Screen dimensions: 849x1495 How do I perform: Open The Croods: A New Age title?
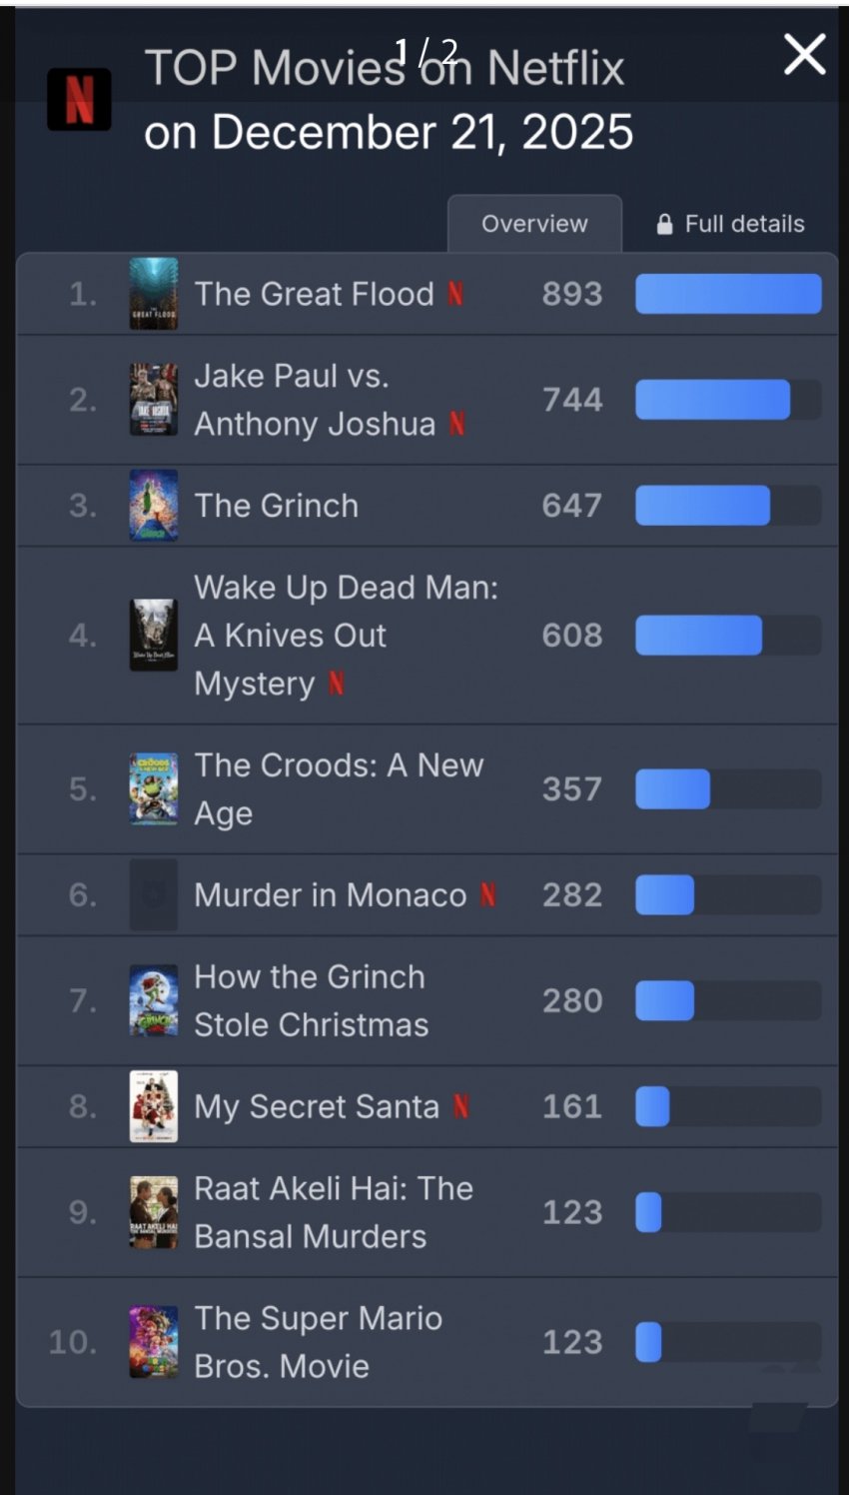pos(339,789)
